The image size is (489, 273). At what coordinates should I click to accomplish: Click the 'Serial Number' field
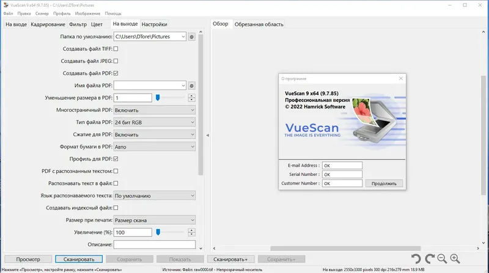click(x=342, y=175)
